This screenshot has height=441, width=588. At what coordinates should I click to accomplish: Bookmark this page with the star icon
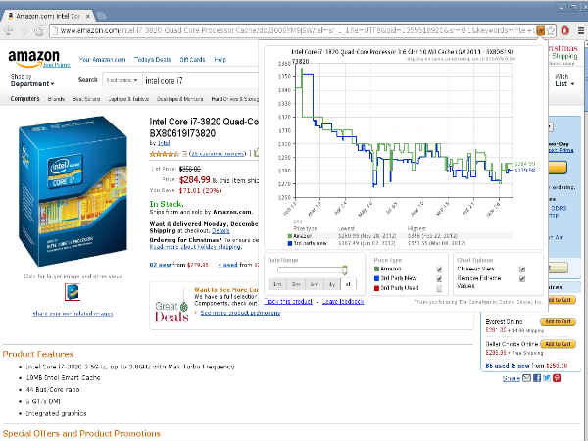coord(551,30)
